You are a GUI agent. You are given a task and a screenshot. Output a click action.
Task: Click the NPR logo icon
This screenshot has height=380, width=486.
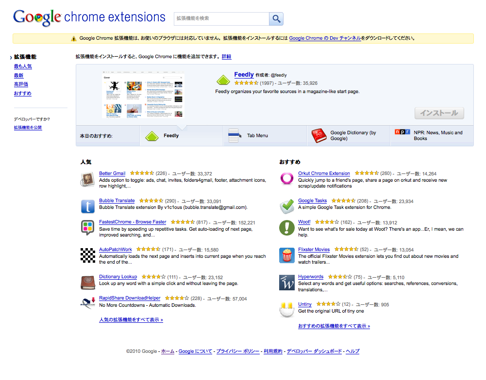coord(402,132)
